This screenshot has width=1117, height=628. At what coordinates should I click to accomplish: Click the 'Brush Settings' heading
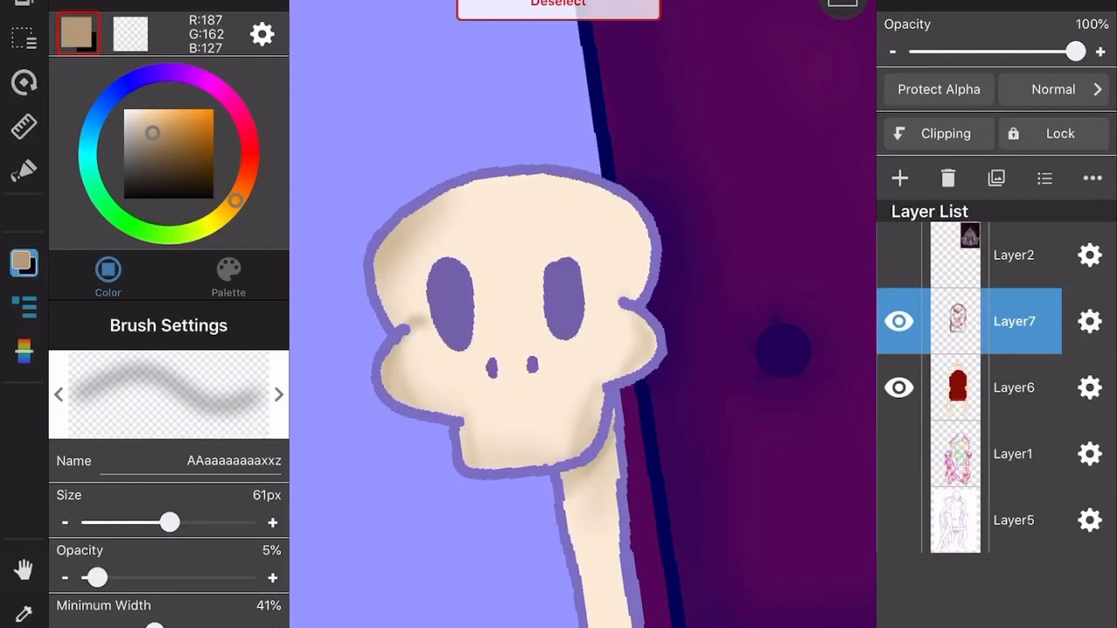(168, 325)
